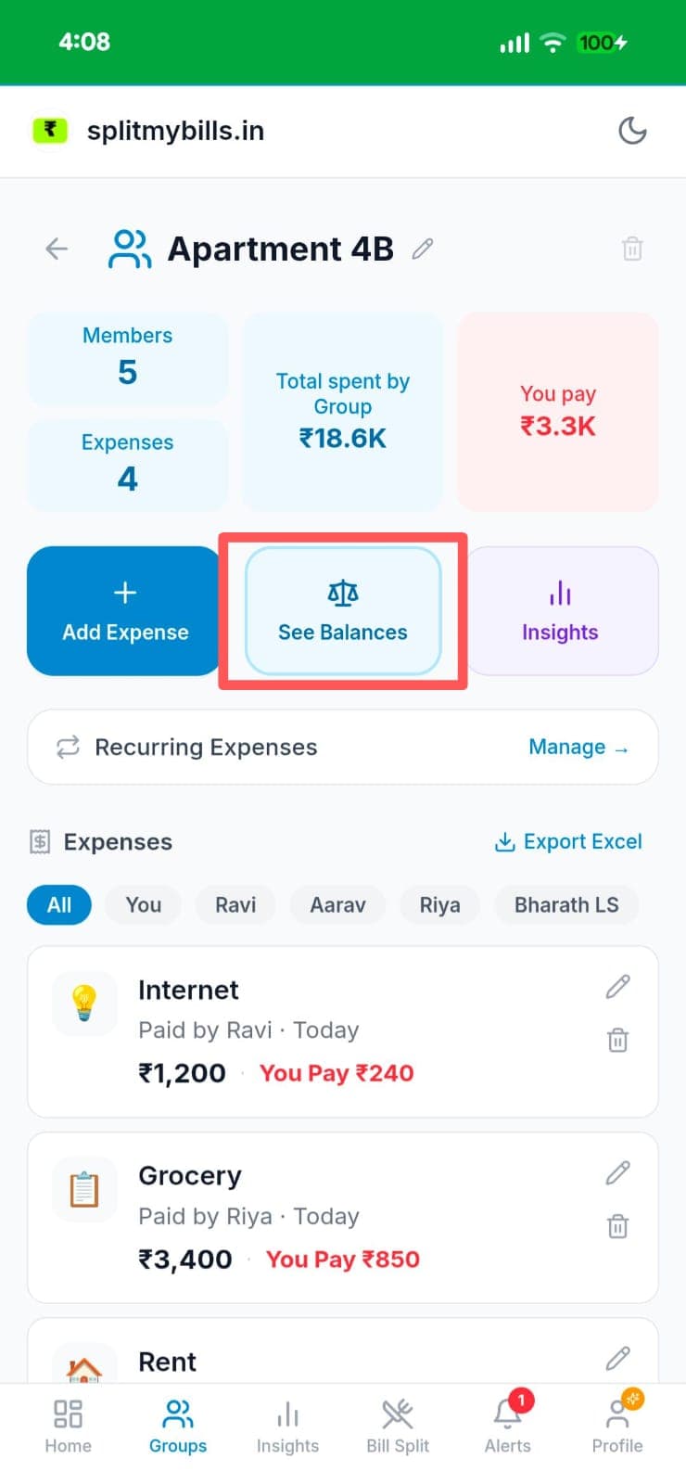Tap the Add Expense button
The image size is (686, 1484).
pos(123,610)
